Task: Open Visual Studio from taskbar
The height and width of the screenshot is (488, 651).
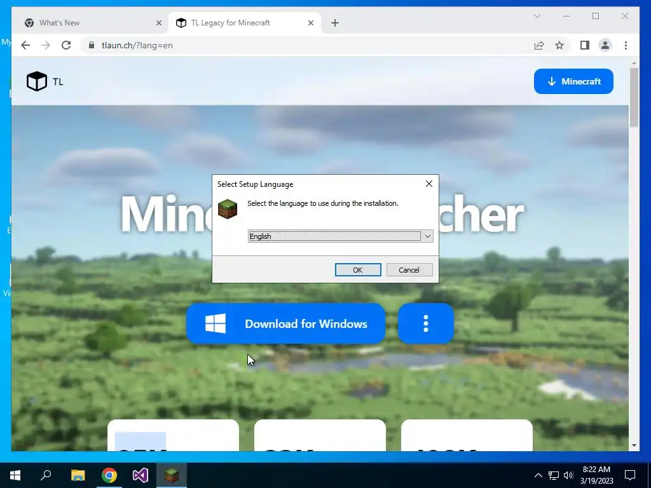Action: coord(140,475)
